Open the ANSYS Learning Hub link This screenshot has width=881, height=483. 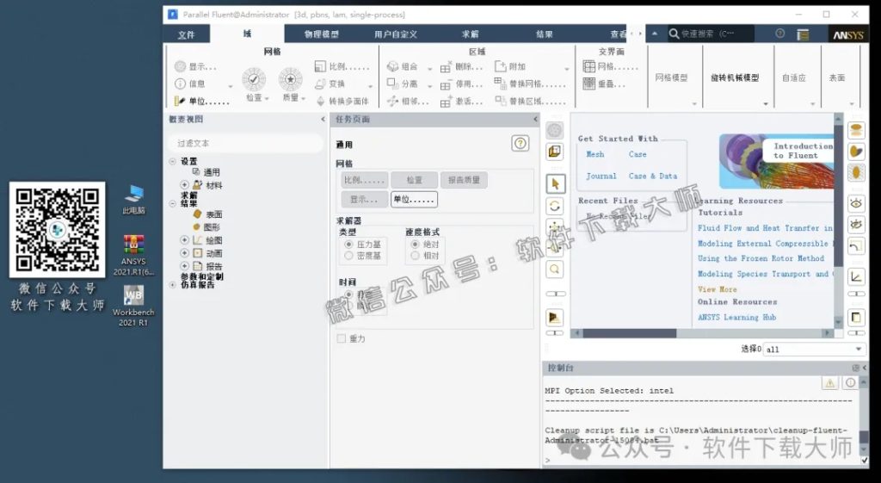(x=736, y=317)
